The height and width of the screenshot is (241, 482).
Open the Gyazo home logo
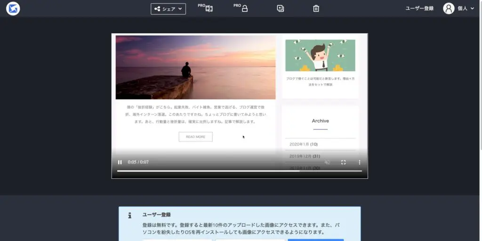13,8
